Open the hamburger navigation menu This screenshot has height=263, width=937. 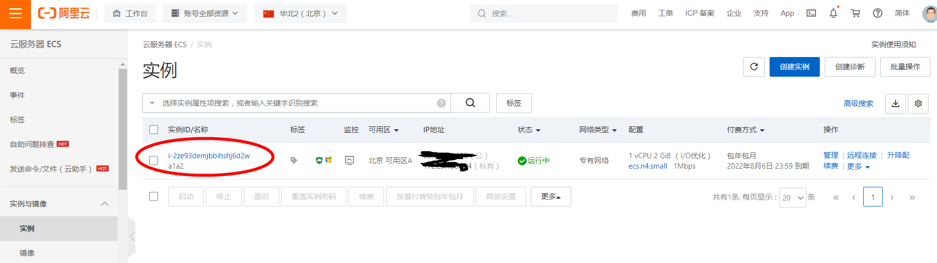[15, 14]
